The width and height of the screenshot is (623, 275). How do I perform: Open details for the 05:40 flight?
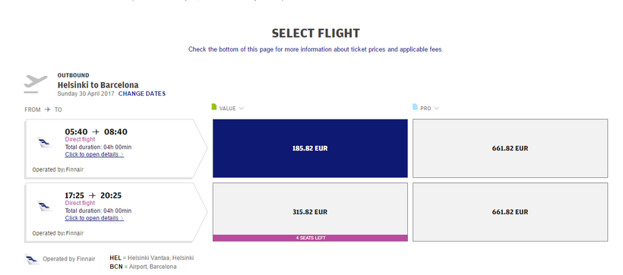click(94, 154)
